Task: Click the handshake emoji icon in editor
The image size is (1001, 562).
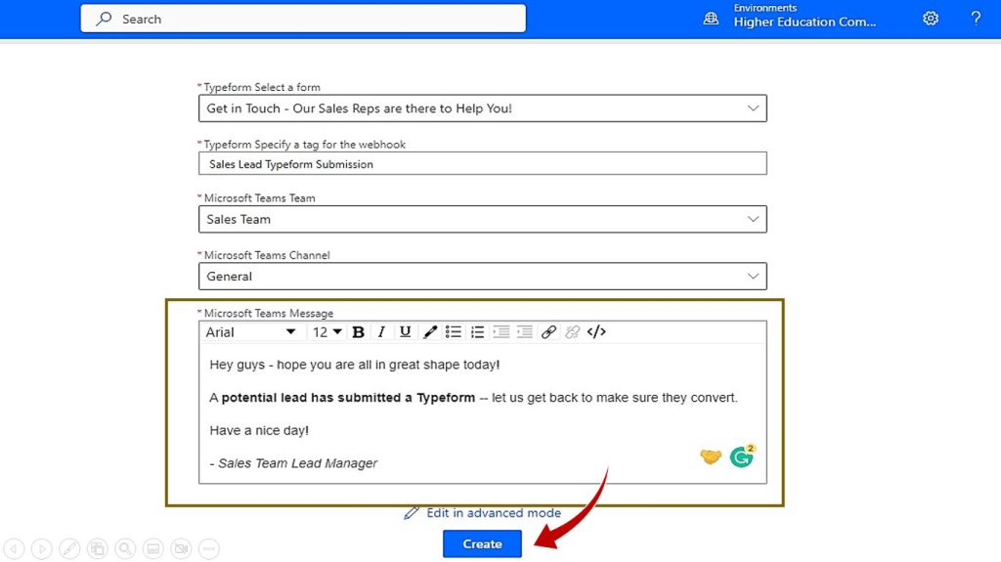Action: pos(711,456)
